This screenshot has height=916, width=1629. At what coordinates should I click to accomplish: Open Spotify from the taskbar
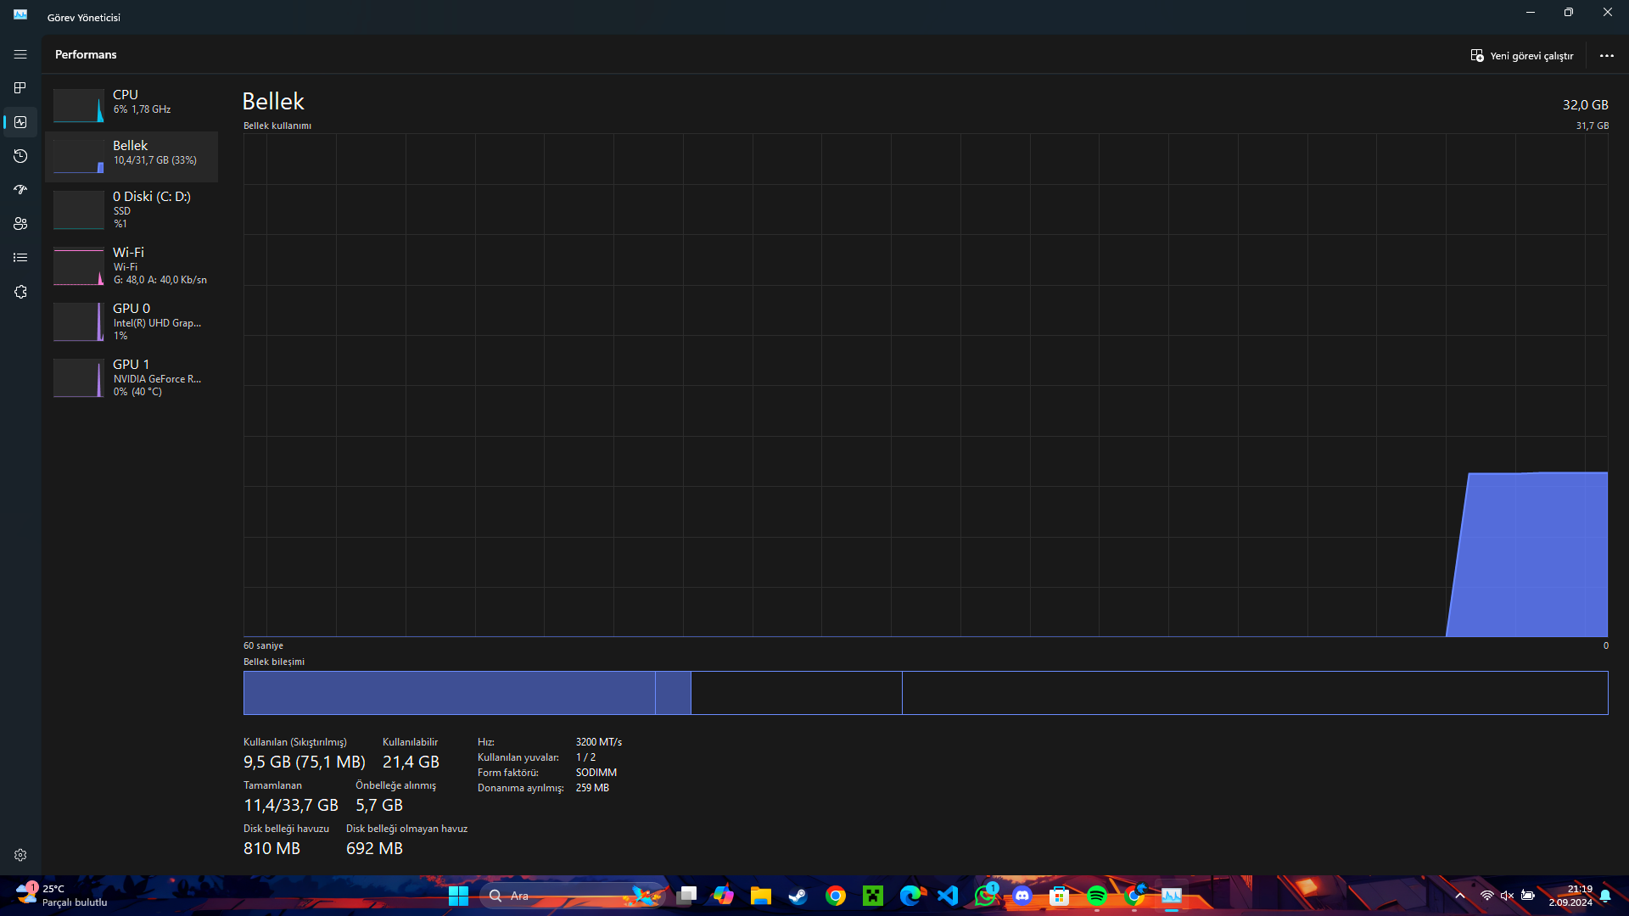1096,896
